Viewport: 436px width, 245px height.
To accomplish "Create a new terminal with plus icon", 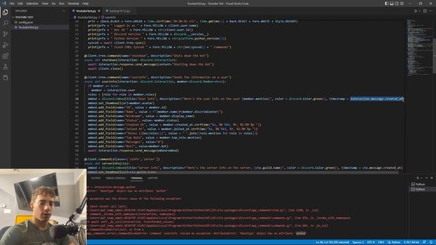I will [417, 178].
